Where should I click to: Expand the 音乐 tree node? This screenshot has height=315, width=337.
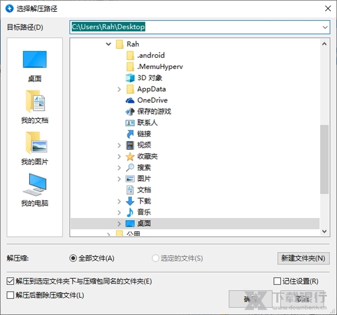click(x=119, y=212)
